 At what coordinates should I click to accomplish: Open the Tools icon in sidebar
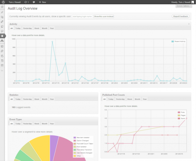click(2, 61)
